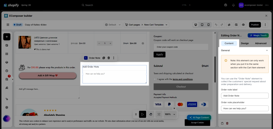Click the Apply coupon button

coord(159,54)
